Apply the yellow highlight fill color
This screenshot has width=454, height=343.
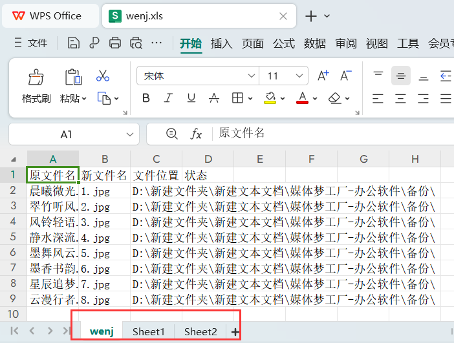point(270,98)
